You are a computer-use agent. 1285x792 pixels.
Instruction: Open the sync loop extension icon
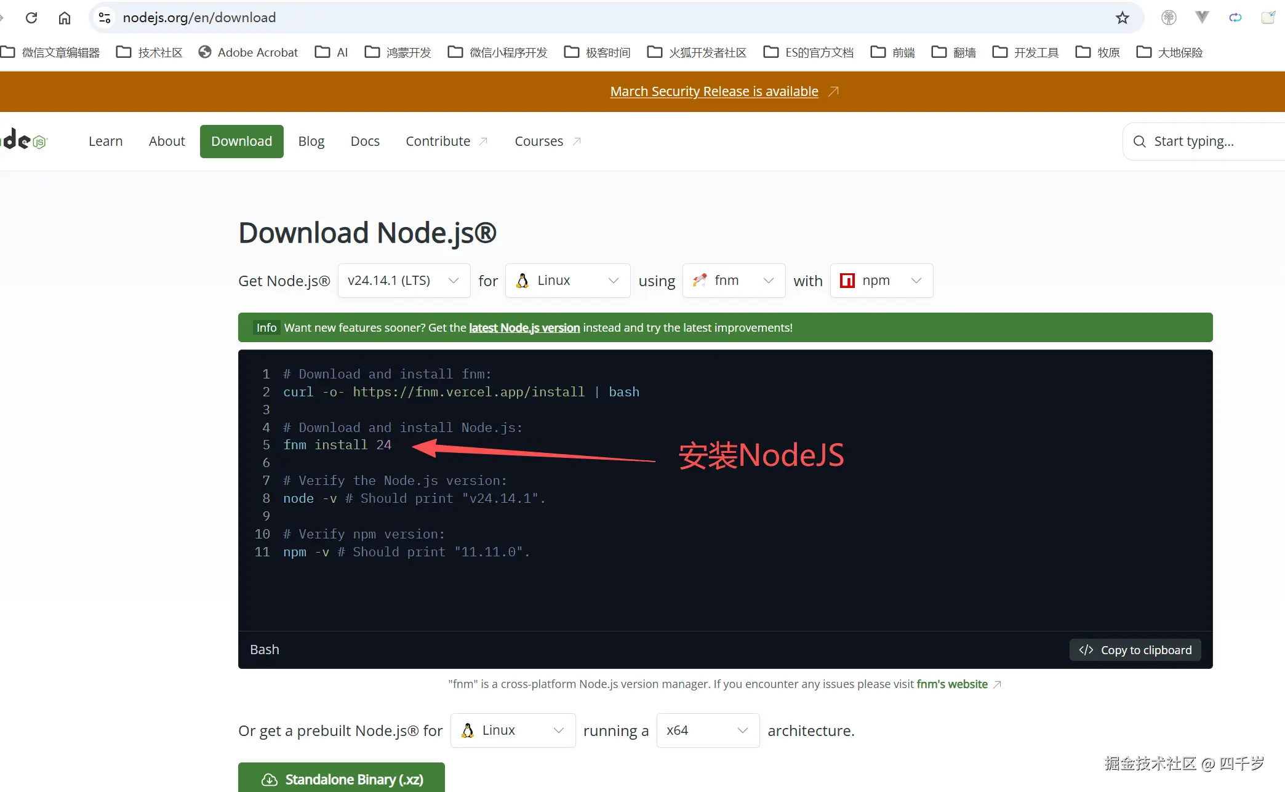pos(1235,17)
